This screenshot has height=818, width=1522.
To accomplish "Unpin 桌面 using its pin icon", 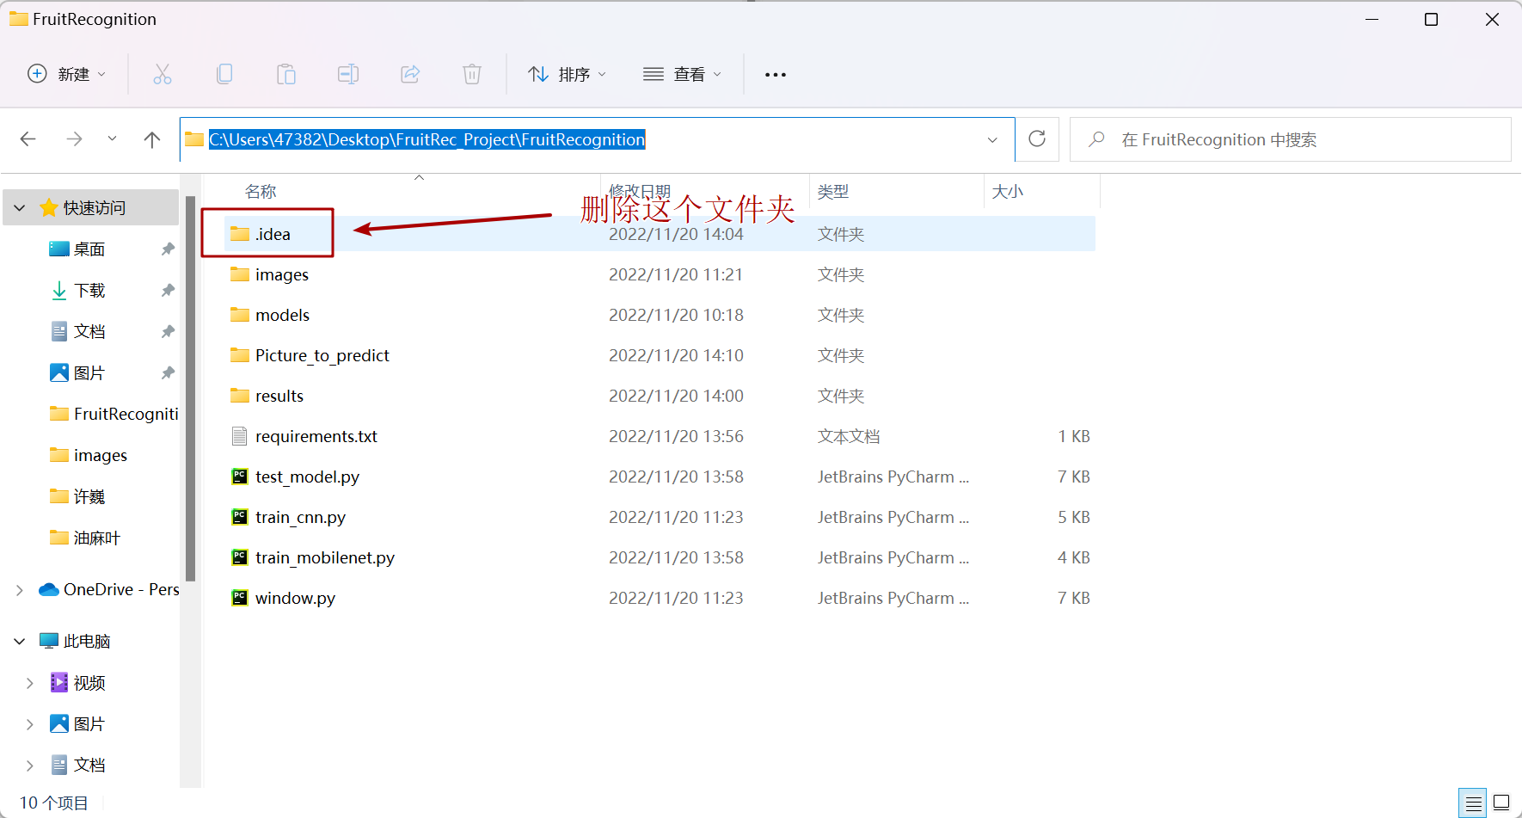I will tap(168, 249).
